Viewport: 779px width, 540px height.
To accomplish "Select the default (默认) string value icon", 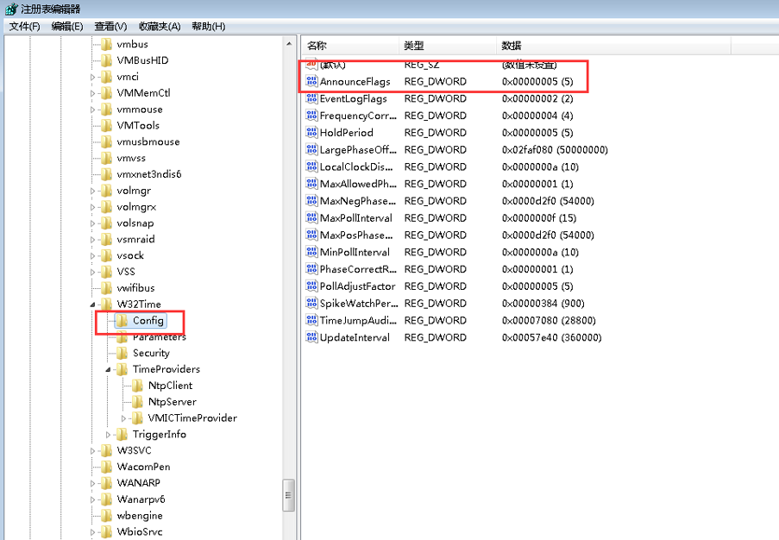I will (x=311, y=65).
